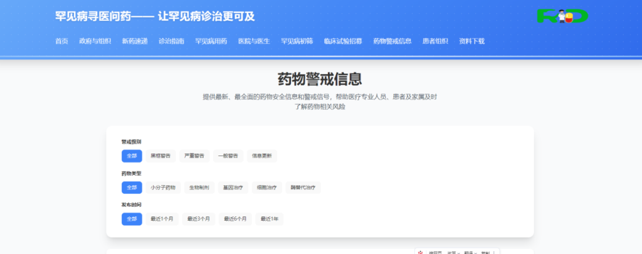Filter drug type 基因治疗
The width and height of the screenshot is (642, 254).
coord(233,188)
